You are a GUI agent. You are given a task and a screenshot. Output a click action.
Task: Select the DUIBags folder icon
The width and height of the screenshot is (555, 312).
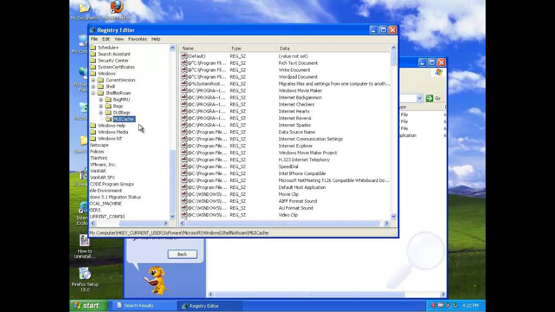(108, 113)
